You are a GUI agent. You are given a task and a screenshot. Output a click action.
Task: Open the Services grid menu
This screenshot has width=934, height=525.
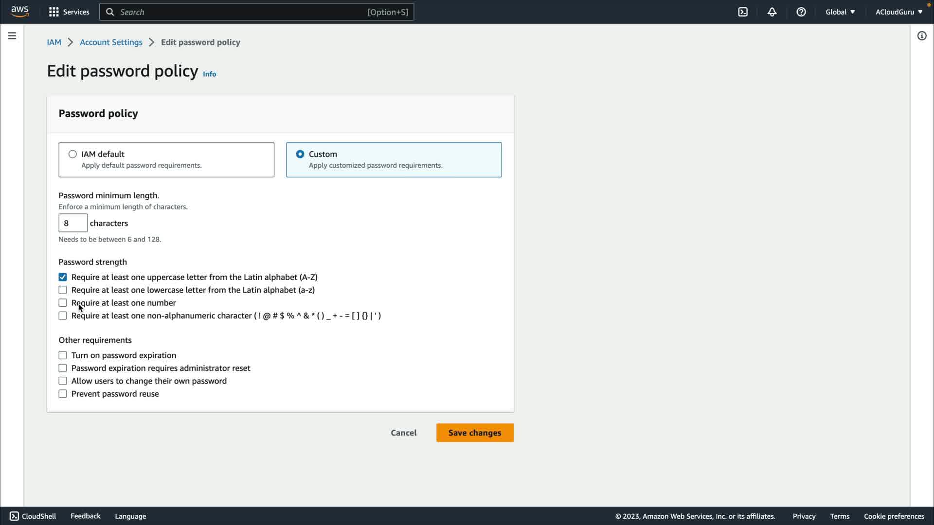(x=69, y=12)
